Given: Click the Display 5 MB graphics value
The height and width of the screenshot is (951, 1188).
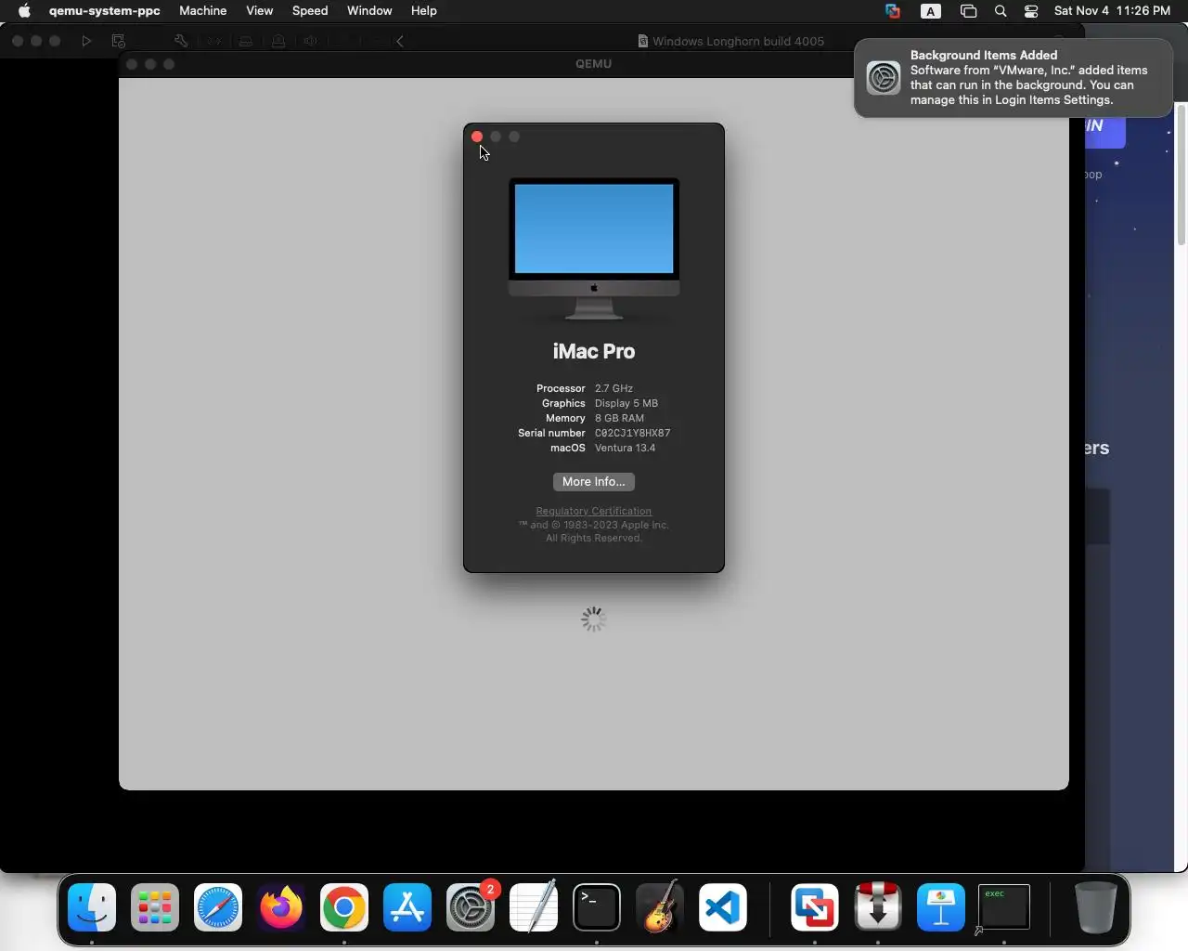Looking at the screenshot, I should click(x=626, y=403).
